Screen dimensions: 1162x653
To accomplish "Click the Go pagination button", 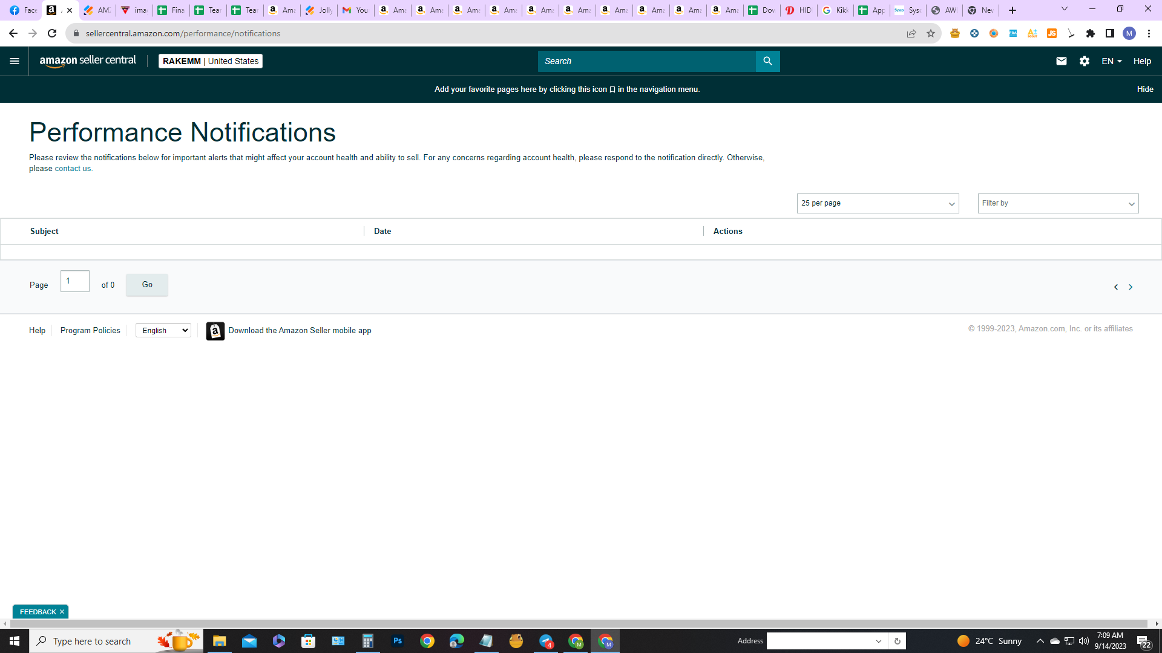I will tap(147, 285).
